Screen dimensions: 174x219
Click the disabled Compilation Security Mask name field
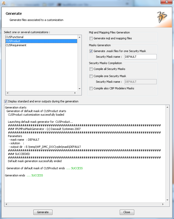click(x=141, y=82)
